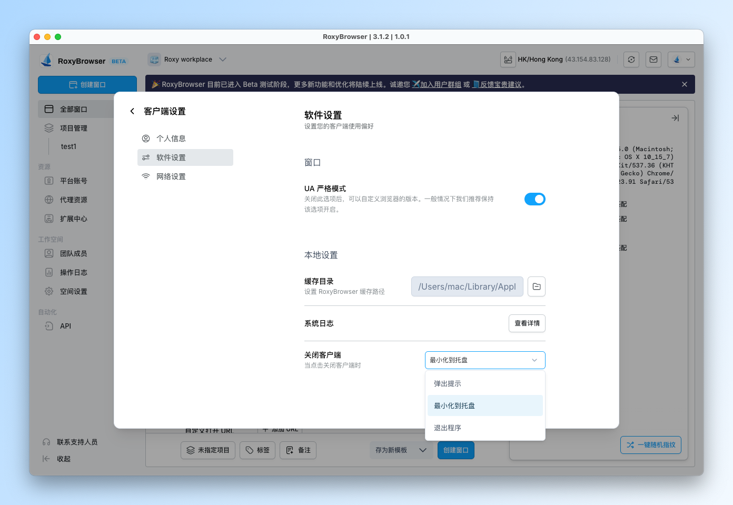Screen dimensions: 733x505
Task: Browse for cache folder with the folder icon
Action: (537, 286)
